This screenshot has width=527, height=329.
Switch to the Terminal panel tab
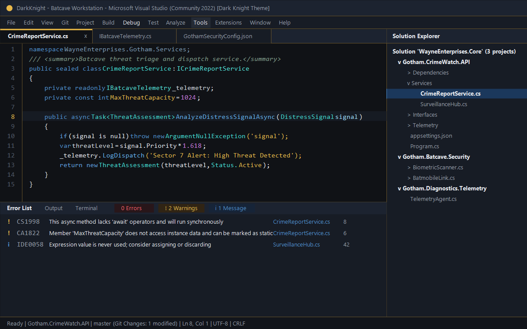click(87, 208)
